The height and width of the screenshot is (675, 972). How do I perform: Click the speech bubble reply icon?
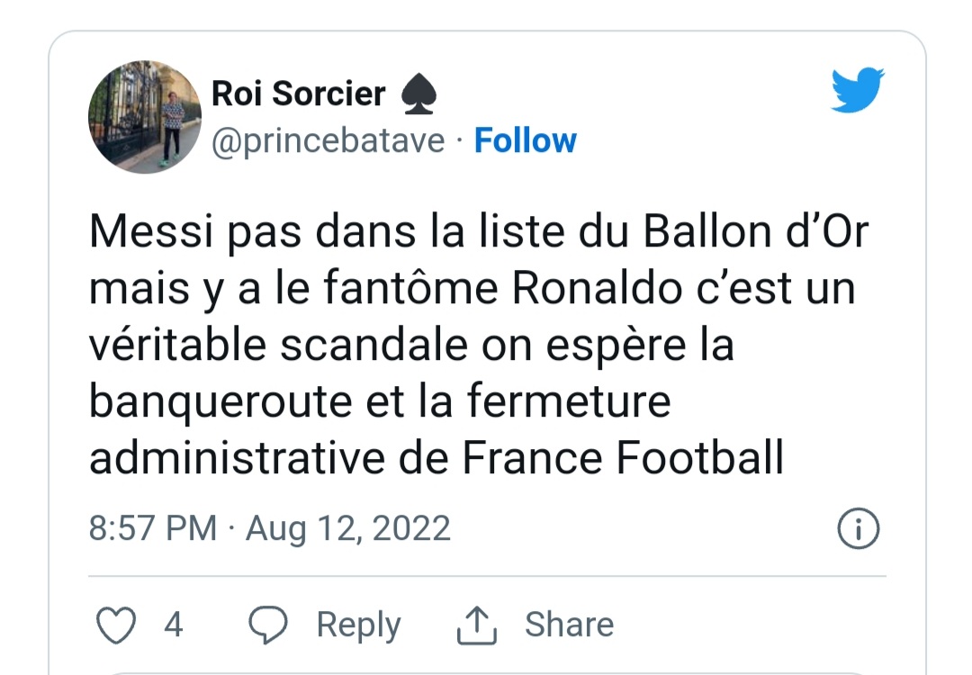click(x=268, y=625)
